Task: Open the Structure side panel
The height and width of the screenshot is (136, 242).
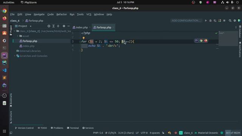Action: point(11,117)
